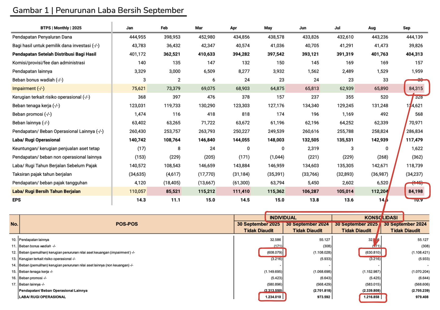Click the circled operating profit 1.234.010

point(273,297)
